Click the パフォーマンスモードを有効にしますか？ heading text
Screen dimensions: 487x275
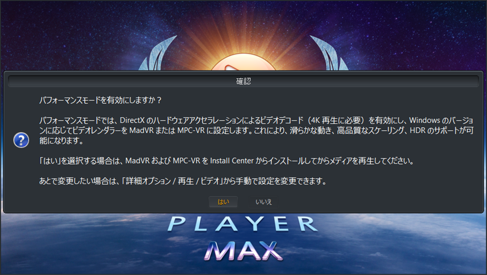point(100,100)
